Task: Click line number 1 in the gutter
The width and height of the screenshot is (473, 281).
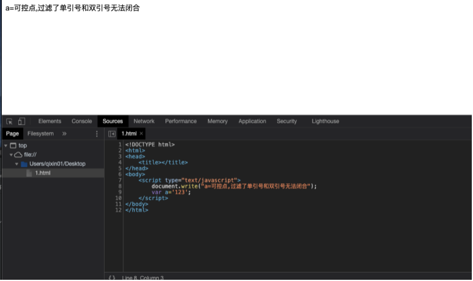Action: 120,145
